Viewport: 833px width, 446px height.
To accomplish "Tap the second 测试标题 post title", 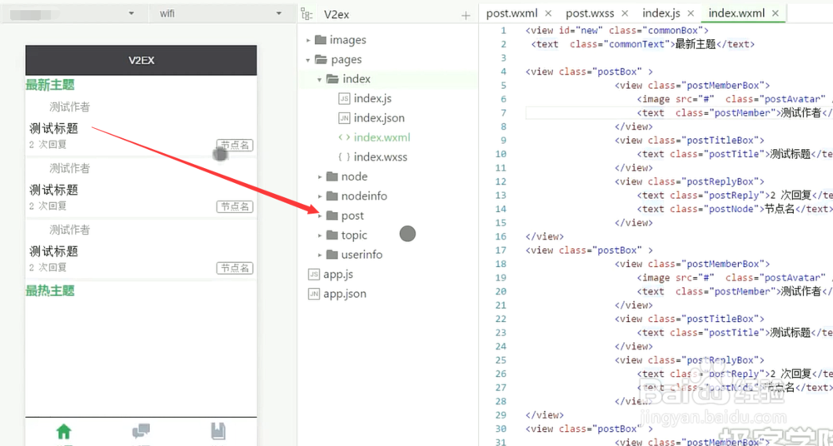I will click(53, 190).
